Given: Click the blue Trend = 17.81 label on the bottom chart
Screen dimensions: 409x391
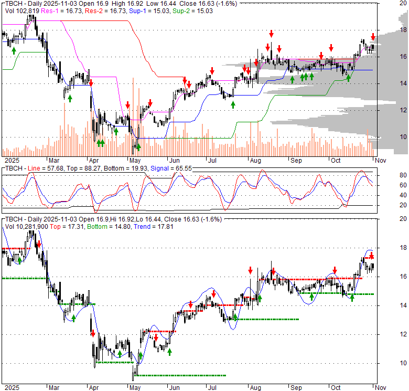Looking at the screenshot, I should pos(153,227).
